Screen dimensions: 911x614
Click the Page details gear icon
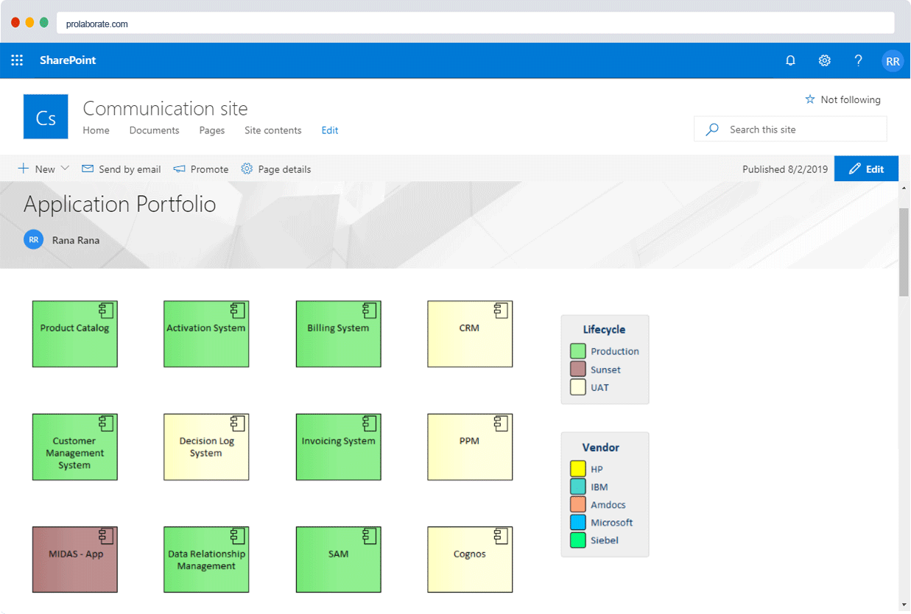[x=247, y=169]
